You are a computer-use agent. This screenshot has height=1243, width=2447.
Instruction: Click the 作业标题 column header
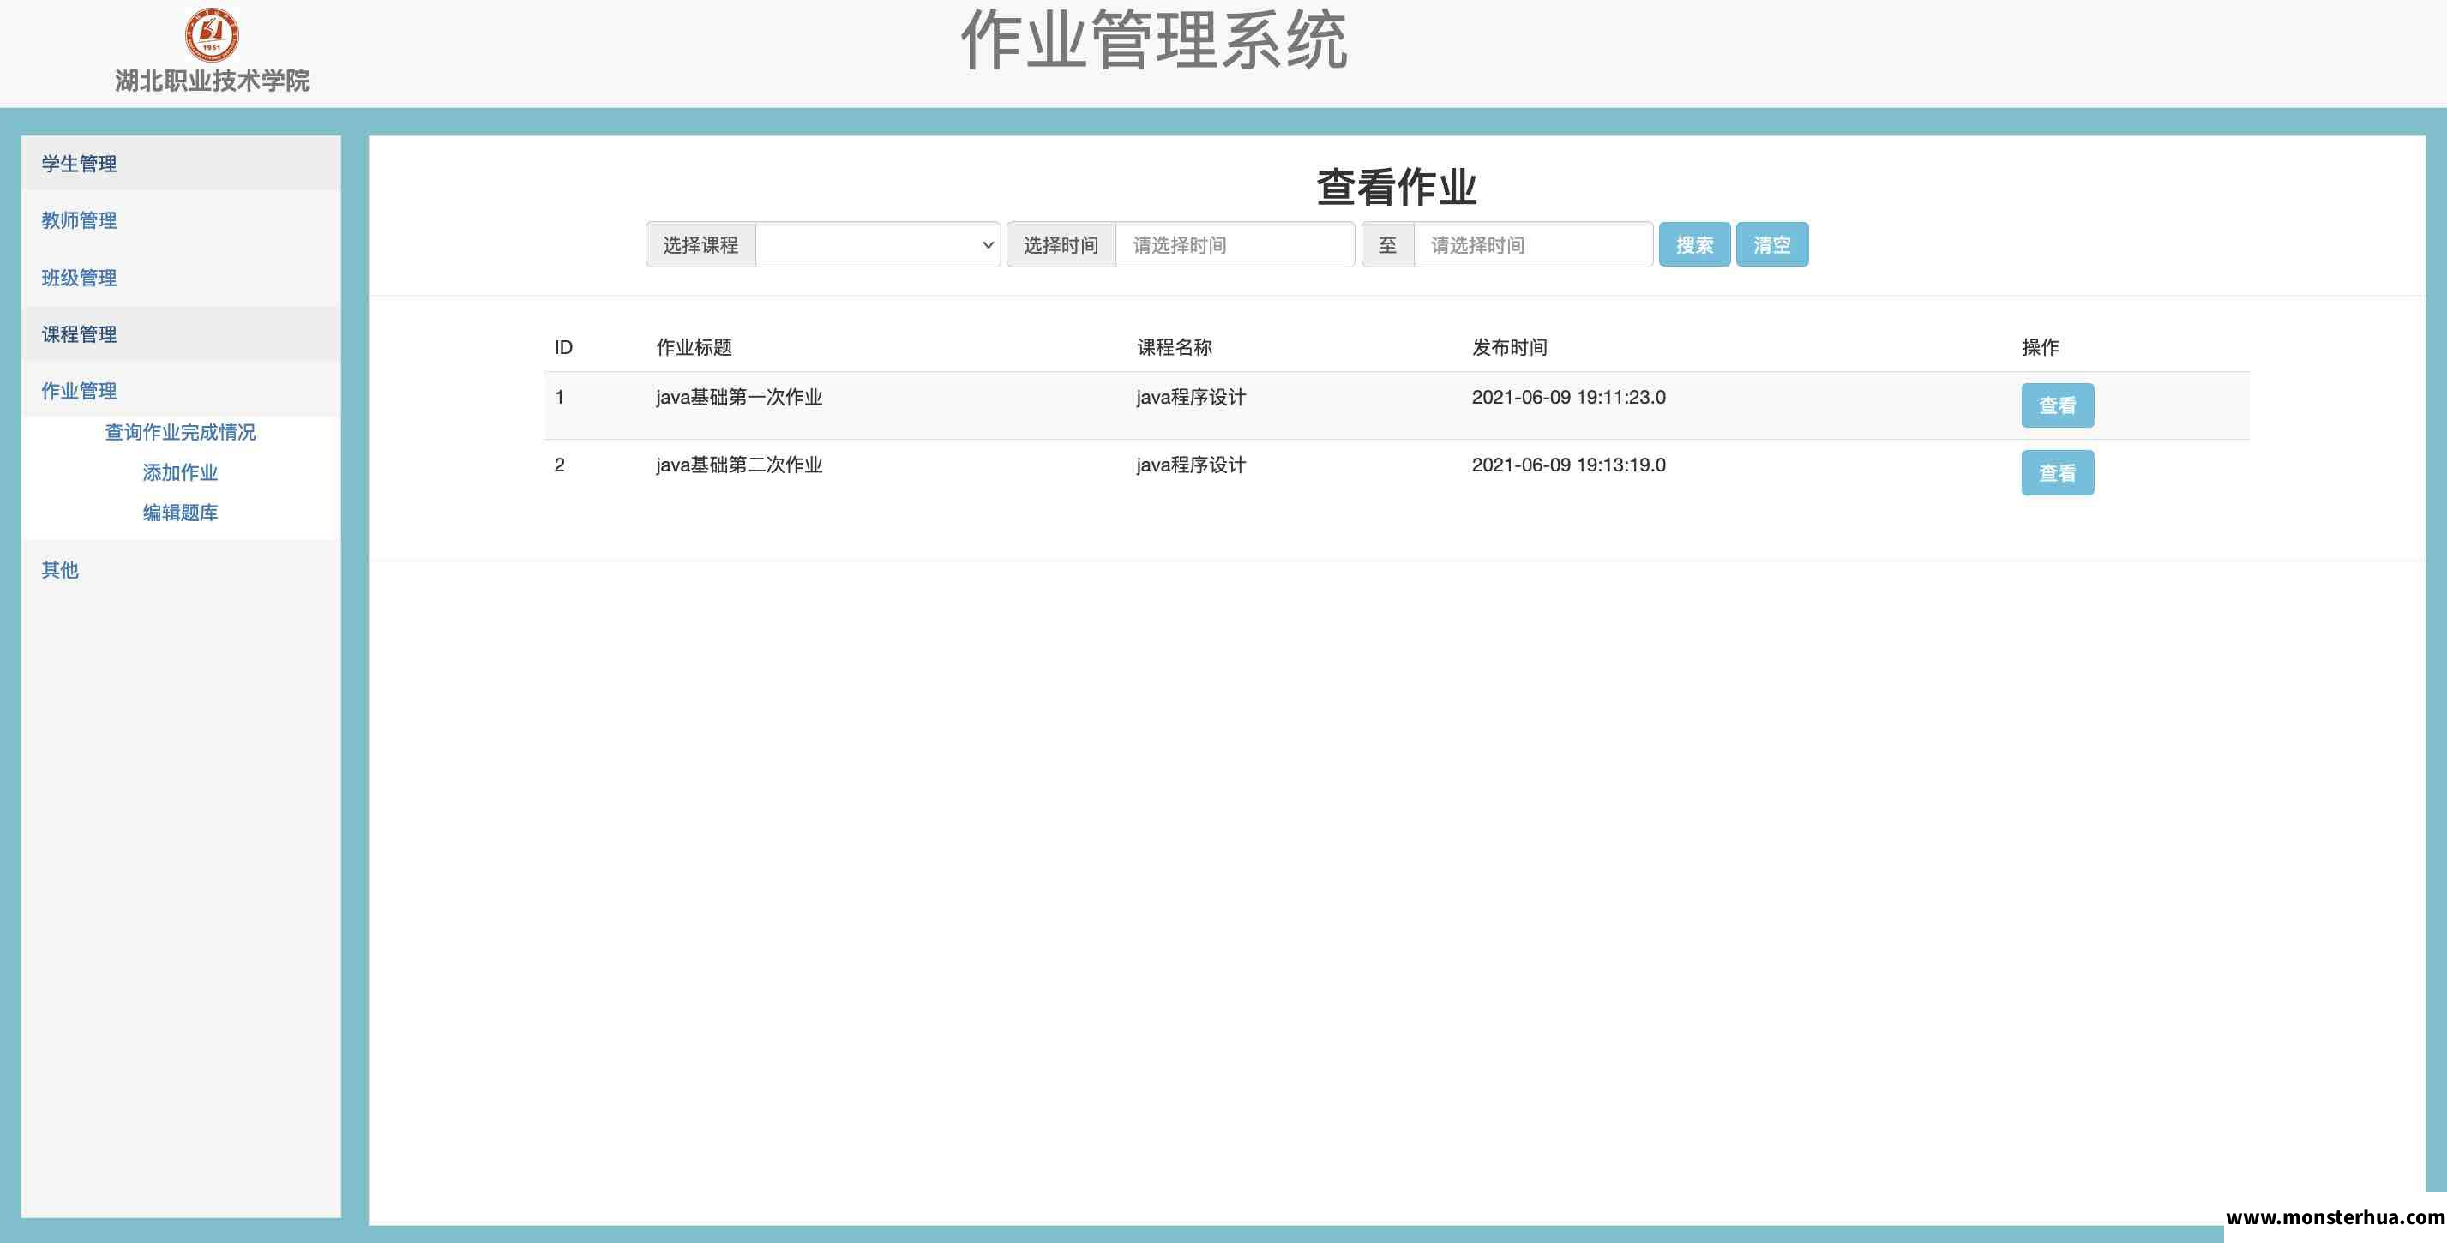click(694, 347)
